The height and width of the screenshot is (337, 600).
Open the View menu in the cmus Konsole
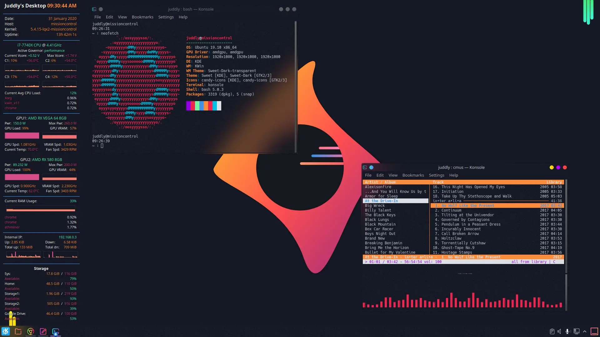point(393,175)
